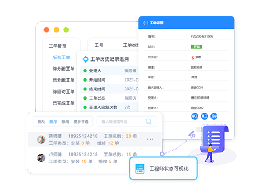
Task: Click the green window maximize dot
Action: [x=66, y=30]
